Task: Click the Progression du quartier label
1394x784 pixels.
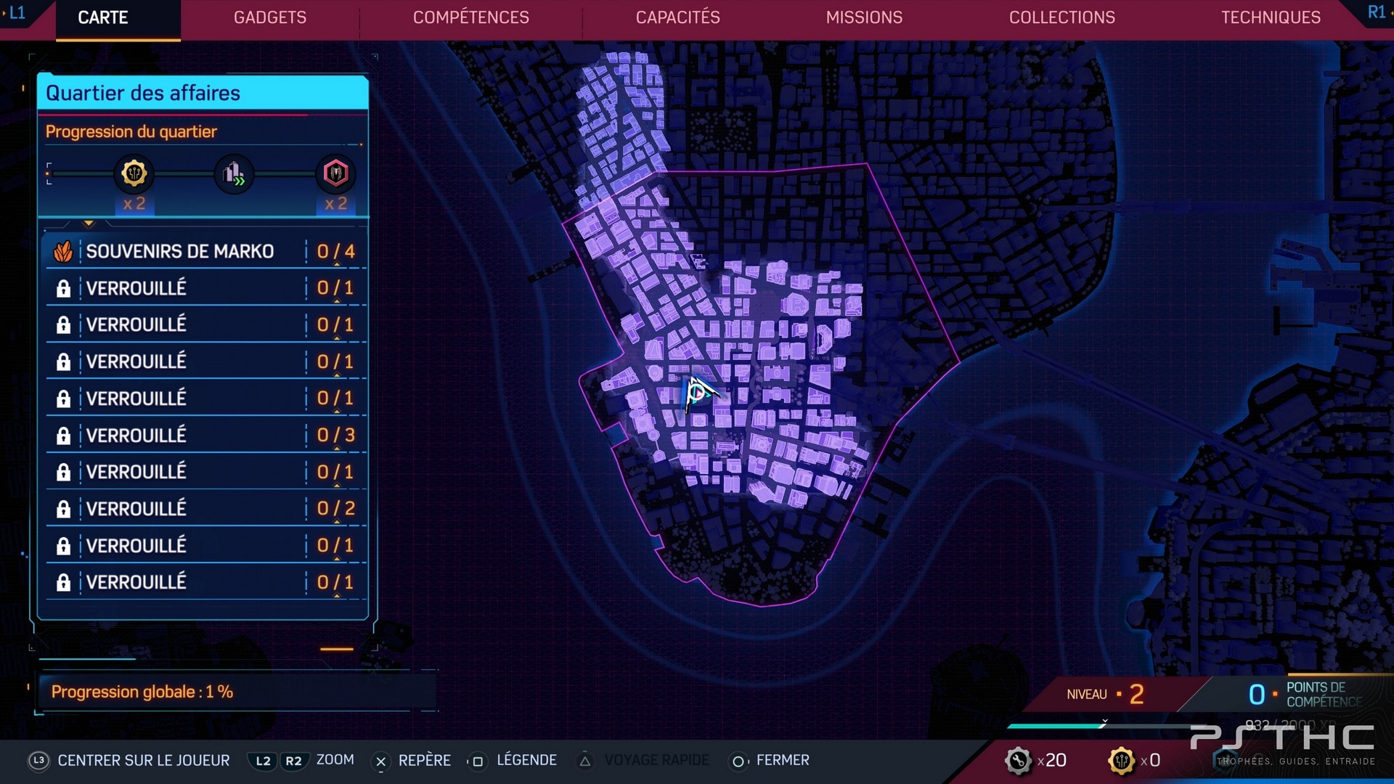Action: pos(131,132)
